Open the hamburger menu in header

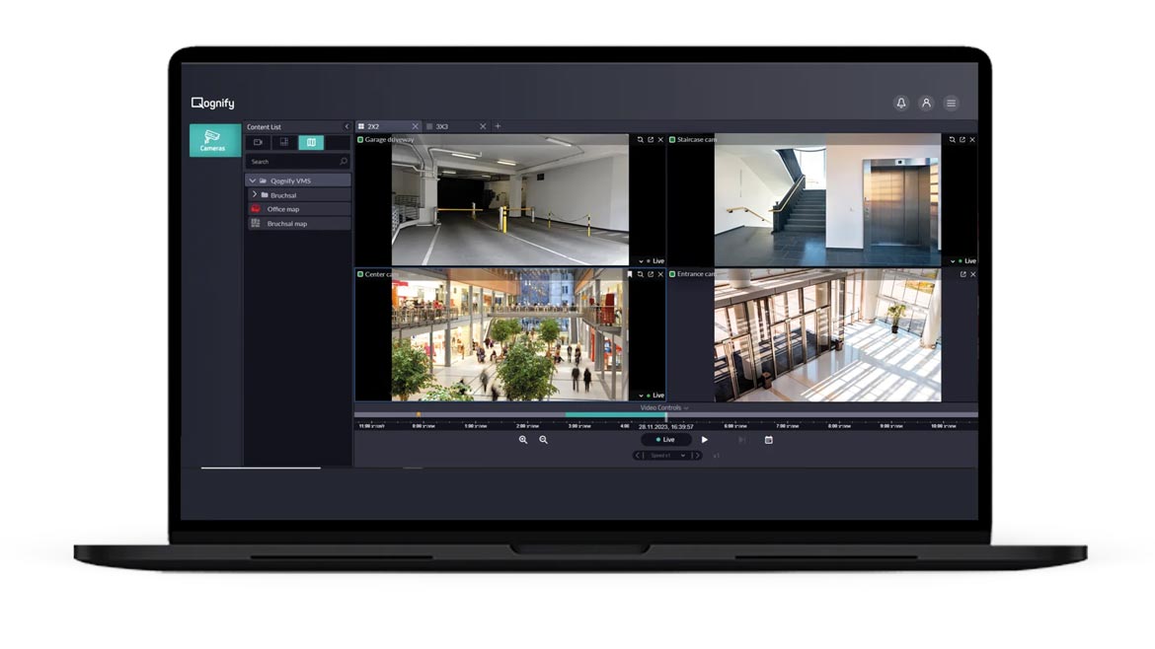[x=951, y=103]
